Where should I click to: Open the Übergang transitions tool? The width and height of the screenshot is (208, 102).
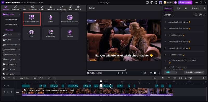[61, 8]
